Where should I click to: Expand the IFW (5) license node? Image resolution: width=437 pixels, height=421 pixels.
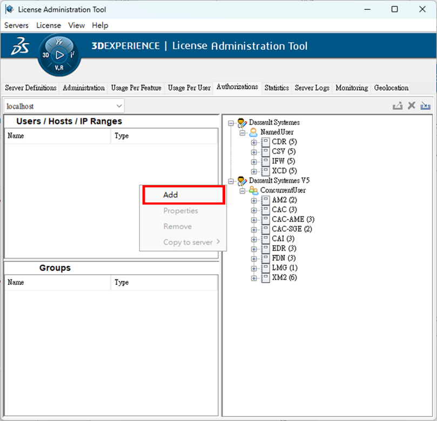click(x=254, y=162)
